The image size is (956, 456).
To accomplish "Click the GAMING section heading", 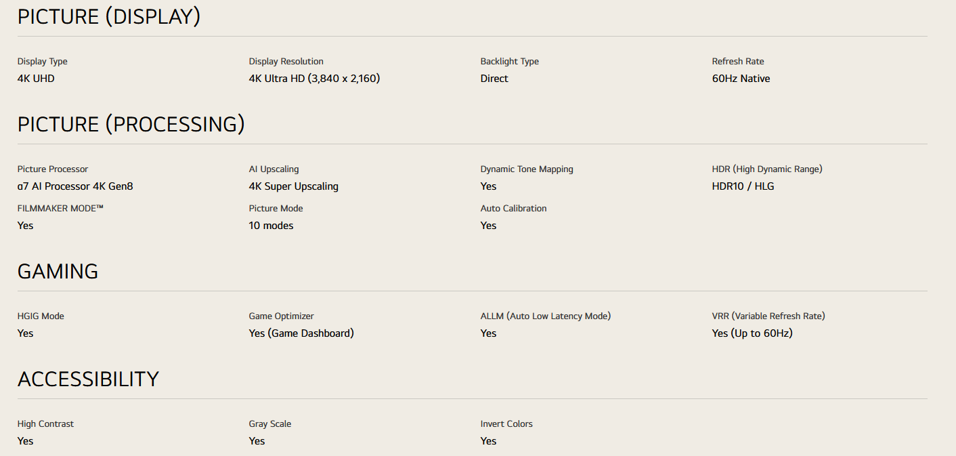I will [58, 272].
